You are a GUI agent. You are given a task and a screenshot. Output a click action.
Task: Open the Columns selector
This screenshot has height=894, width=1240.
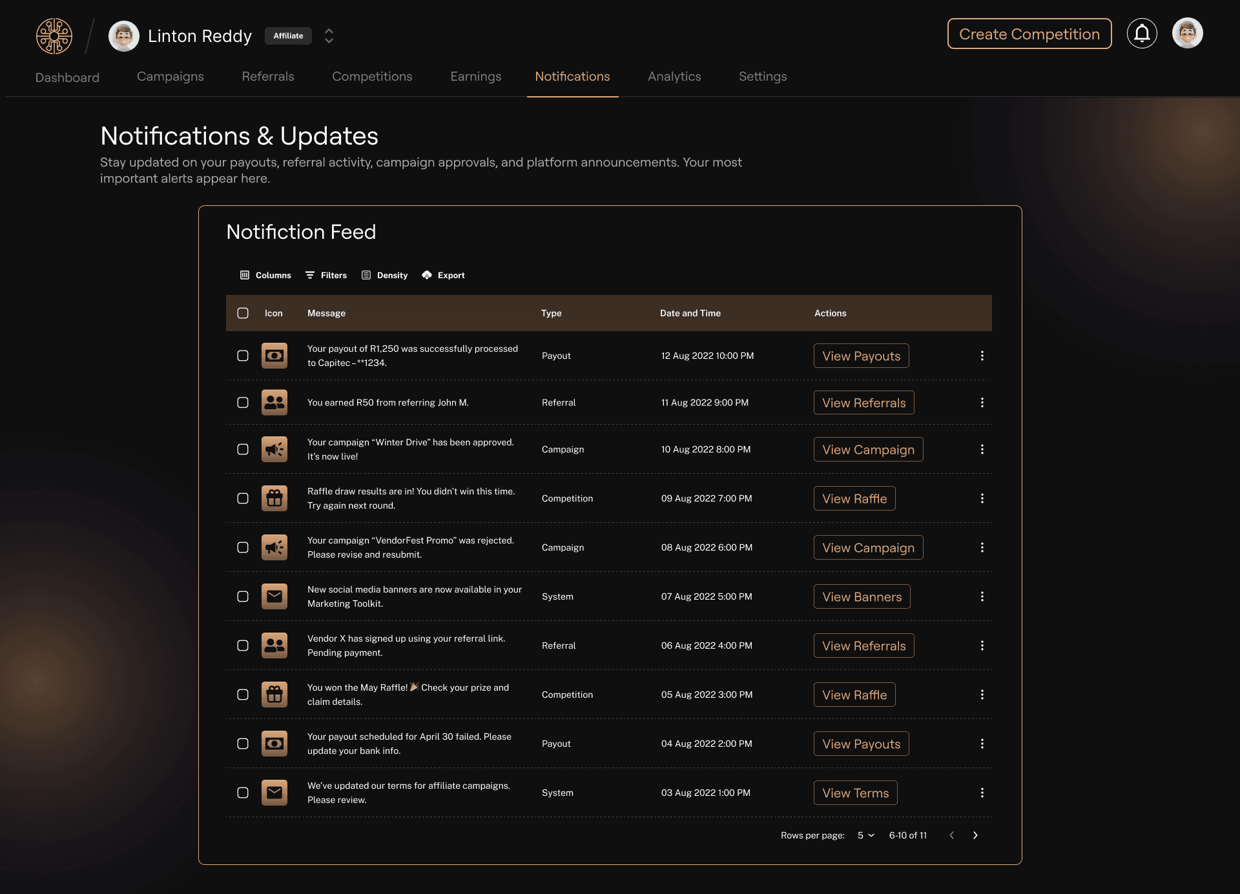coord(265,275)
